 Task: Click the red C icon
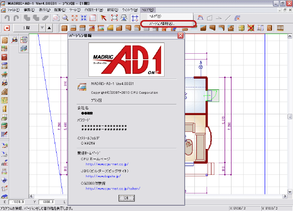(x=7, y=28)
